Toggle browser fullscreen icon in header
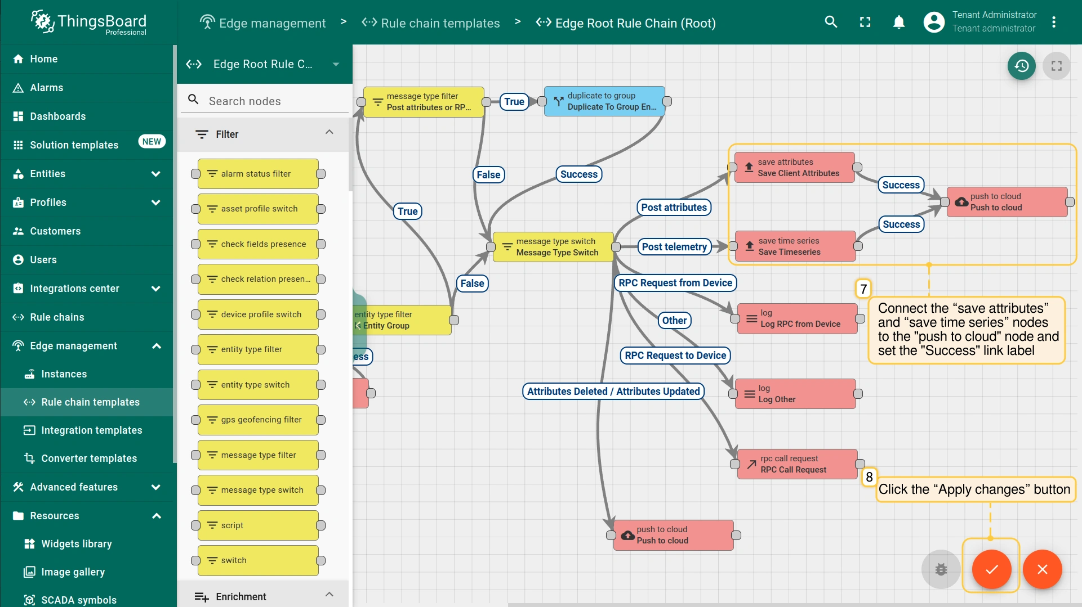The height and width of the screenshot is (607, 1082). point(865,23)
